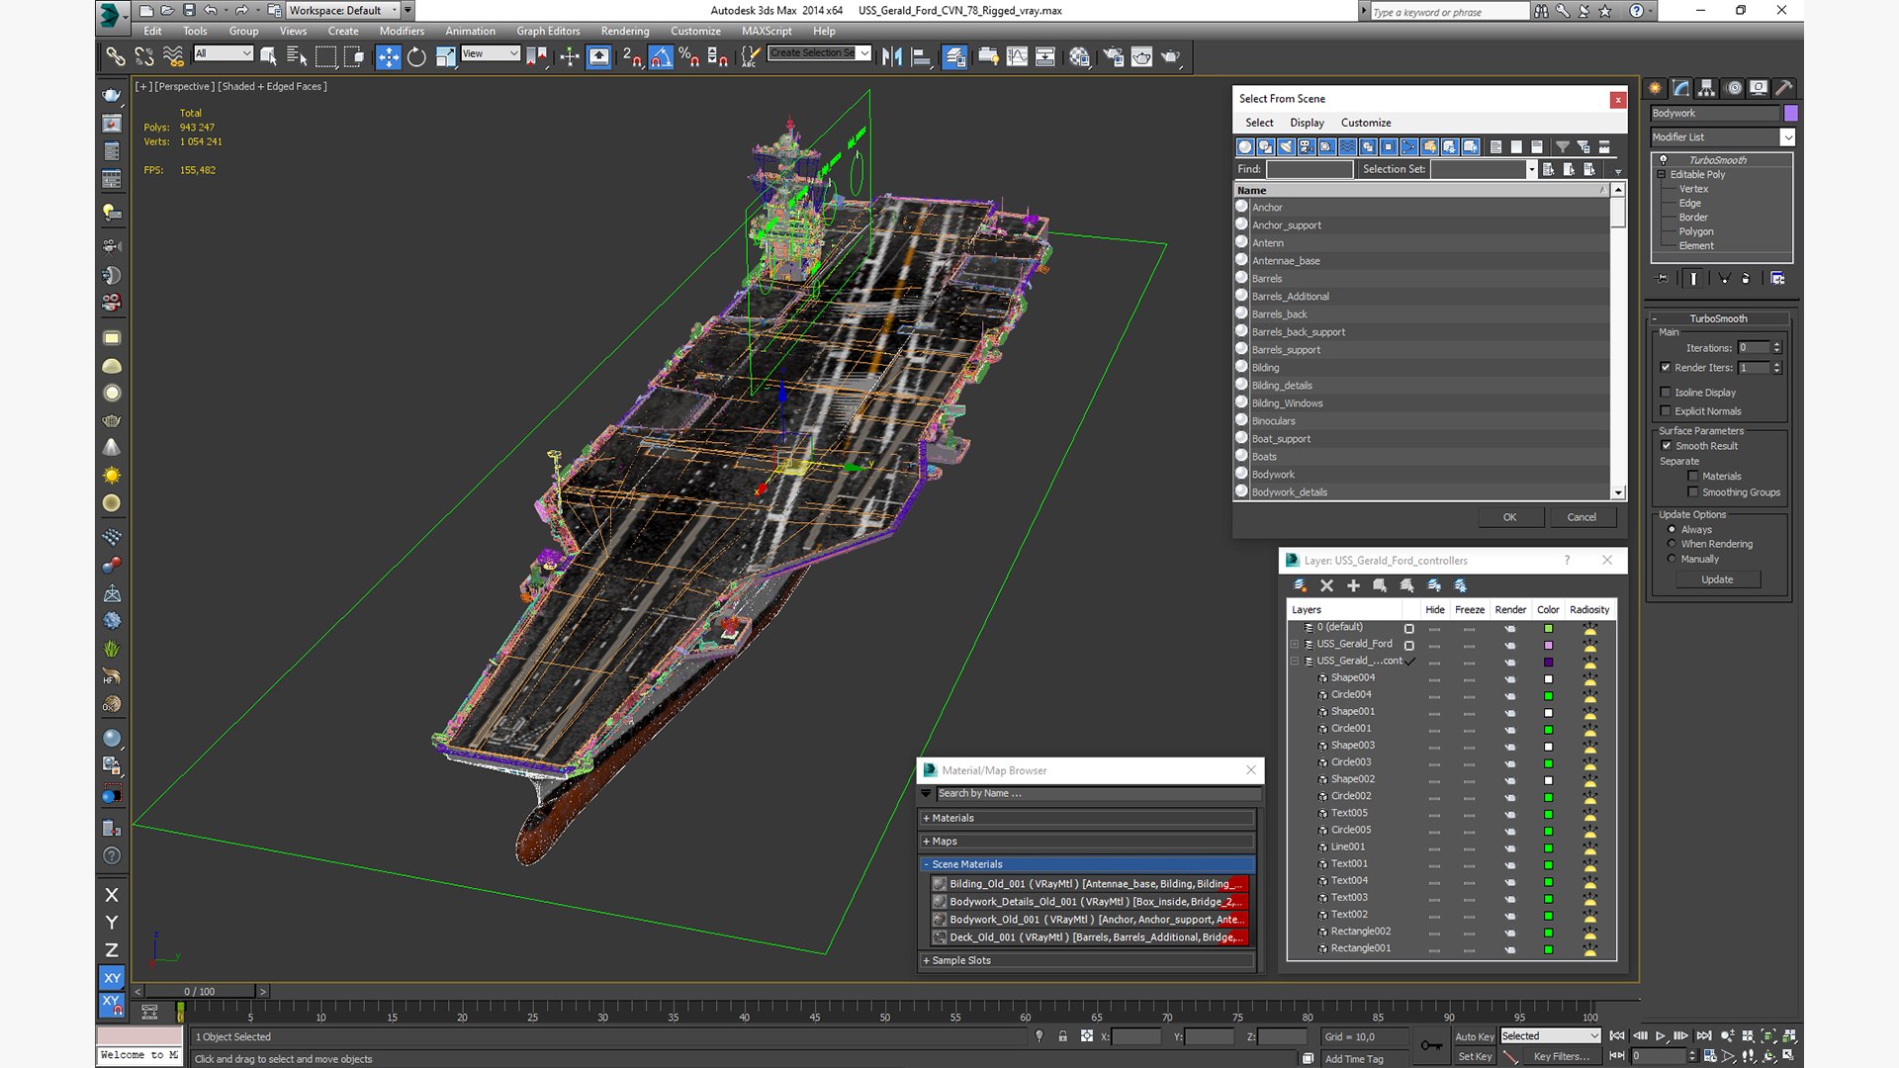Open Select by Name tool in toolbar
This screenshot has height=1068, width=1899.
[x=296, y=56]
